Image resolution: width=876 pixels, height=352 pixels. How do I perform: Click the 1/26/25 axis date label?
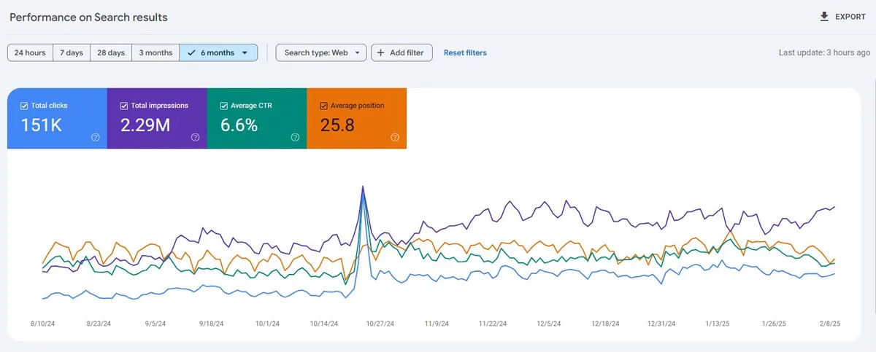774,324
